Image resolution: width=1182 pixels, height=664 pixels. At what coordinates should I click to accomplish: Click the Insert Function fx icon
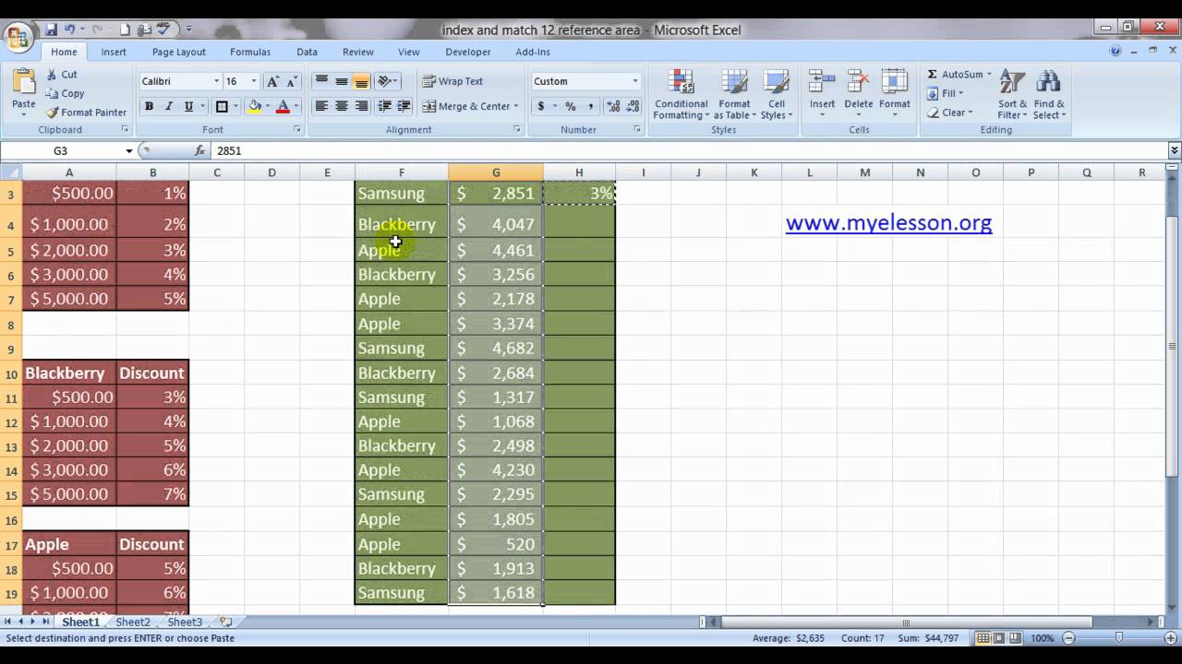(199, 150)
